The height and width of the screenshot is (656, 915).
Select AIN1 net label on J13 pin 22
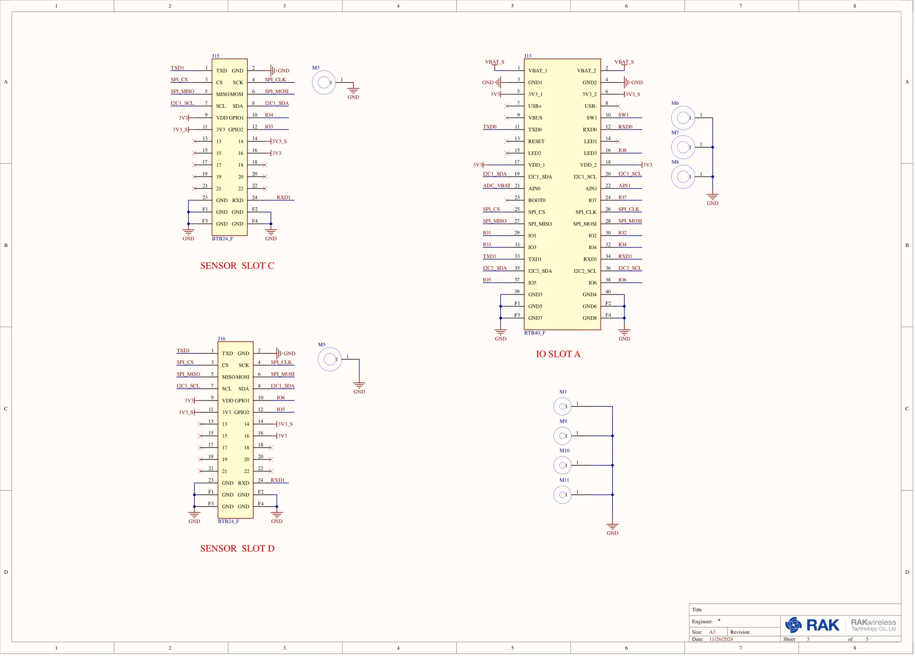tap(624, 186)
